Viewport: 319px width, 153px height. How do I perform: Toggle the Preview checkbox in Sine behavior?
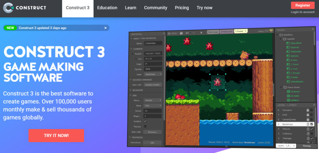click(x=145, y=126)
